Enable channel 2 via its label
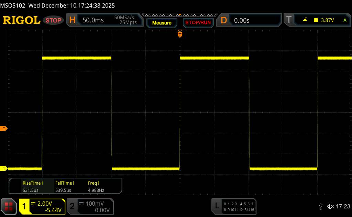The image size is (352, 217). coord(72,206)
